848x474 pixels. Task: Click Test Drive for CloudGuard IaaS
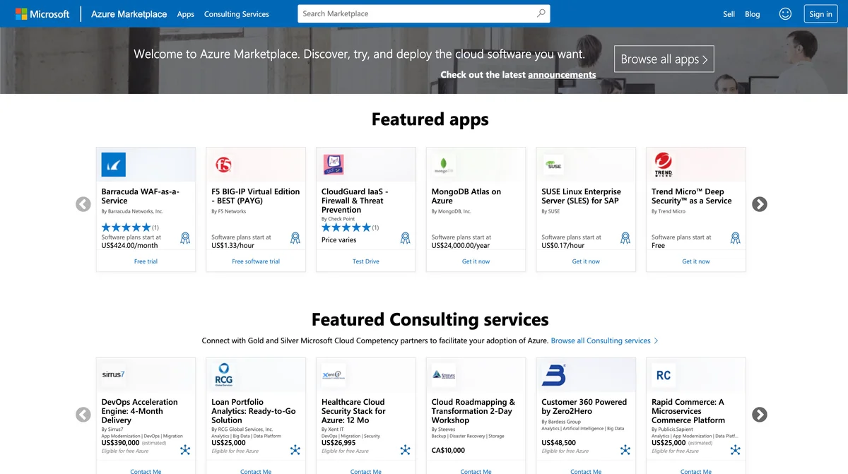pyautogui.click(x=365, y=261)
